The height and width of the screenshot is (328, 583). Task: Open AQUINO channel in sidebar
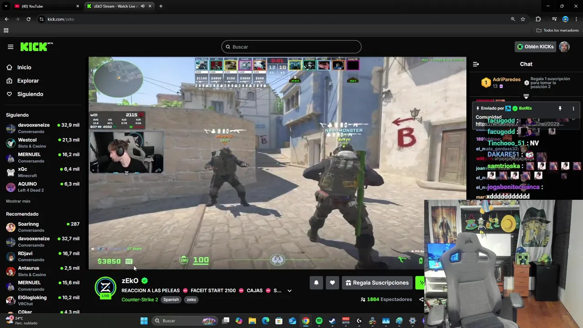pyautogui.click(x=43, y=187)
